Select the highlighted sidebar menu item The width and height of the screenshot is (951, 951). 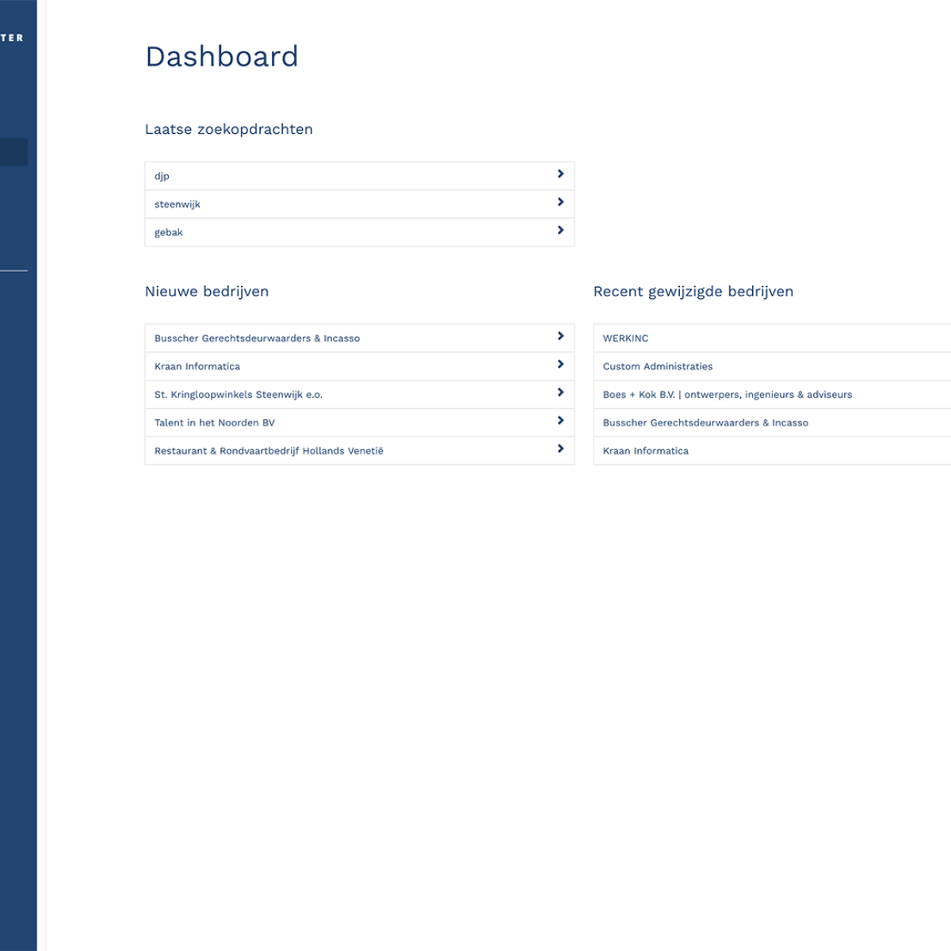tap(13, 152)
